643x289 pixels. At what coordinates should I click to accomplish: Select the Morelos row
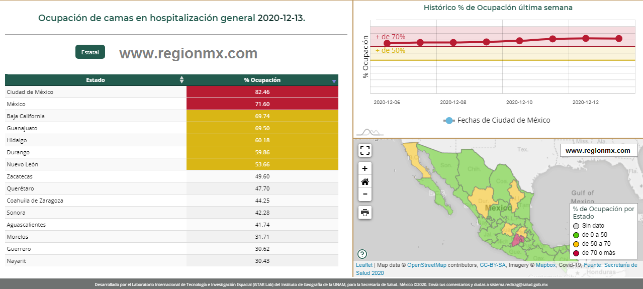click(x=171, y=237)
